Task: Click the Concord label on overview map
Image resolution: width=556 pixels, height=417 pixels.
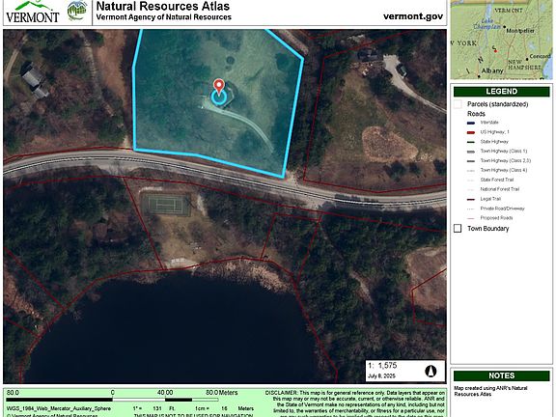Action: tap(540, 56)
